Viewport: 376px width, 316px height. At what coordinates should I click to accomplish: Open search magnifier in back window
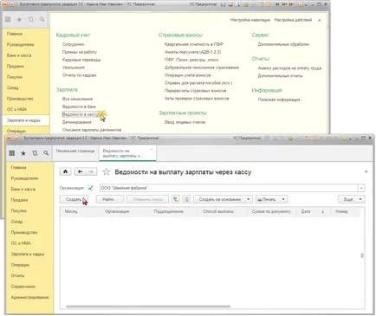coord(42,19)
